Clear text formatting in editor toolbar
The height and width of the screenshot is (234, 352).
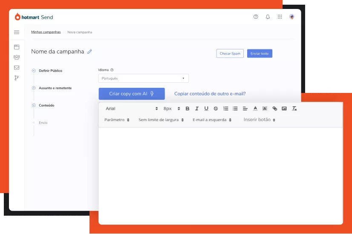click(x=294, y=109)
